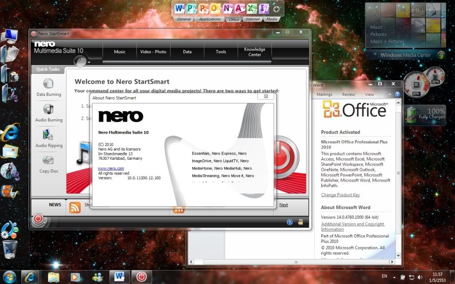Open the Mailings ribbon tab in Word
The width and height of the screenshot is (455, 284).
(324, 94)
